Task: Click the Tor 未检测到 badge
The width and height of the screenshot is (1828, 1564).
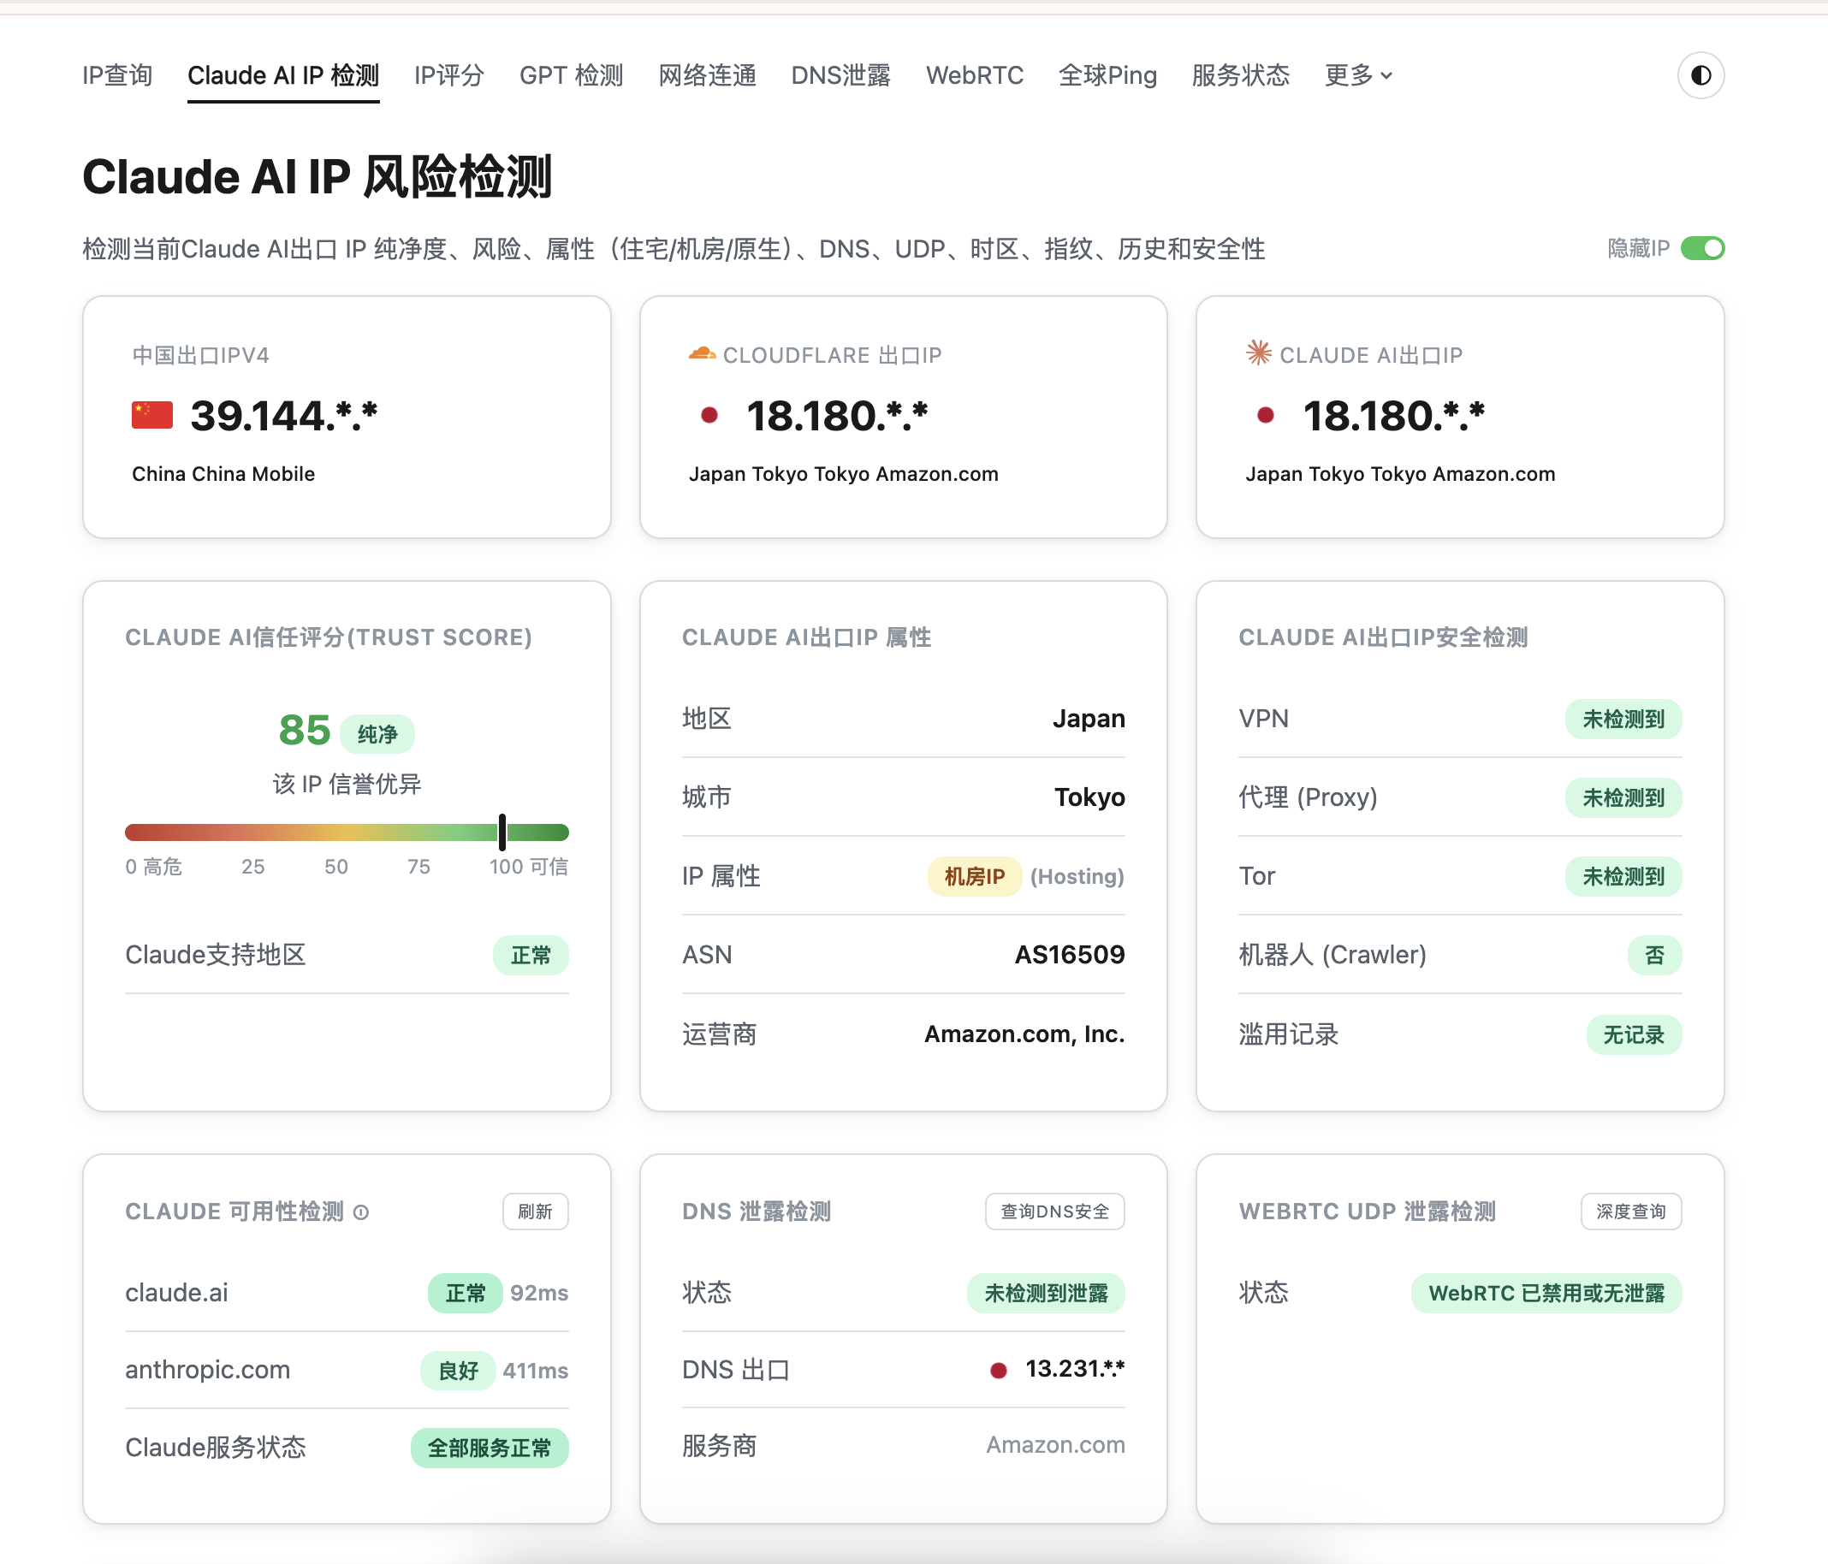Action: (x=1623, y=876)
